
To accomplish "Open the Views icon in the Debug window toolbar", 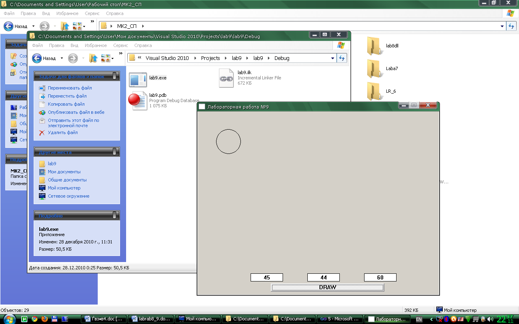I will (x=106, y=58).
